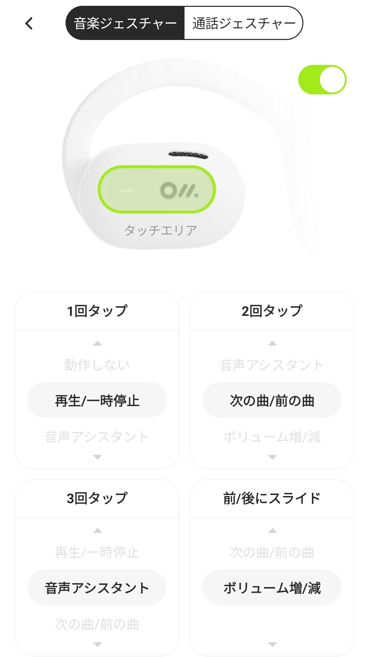Image resolution: width=369 pixels, height=657 pixels.
Task: Click up arrow in 前/後にスライド card
Action: [x=272, y=531]
